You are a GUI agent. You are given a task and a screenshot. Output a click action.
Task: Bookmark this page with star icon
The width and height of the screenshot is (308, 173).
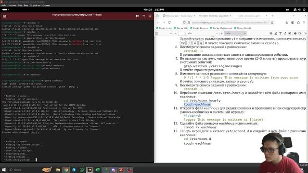pyautogui.click(x=272, y=23)
